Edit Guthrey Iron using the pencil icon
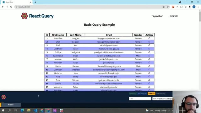This screenshot has height=113, width=201. click(x=149, y=73)
